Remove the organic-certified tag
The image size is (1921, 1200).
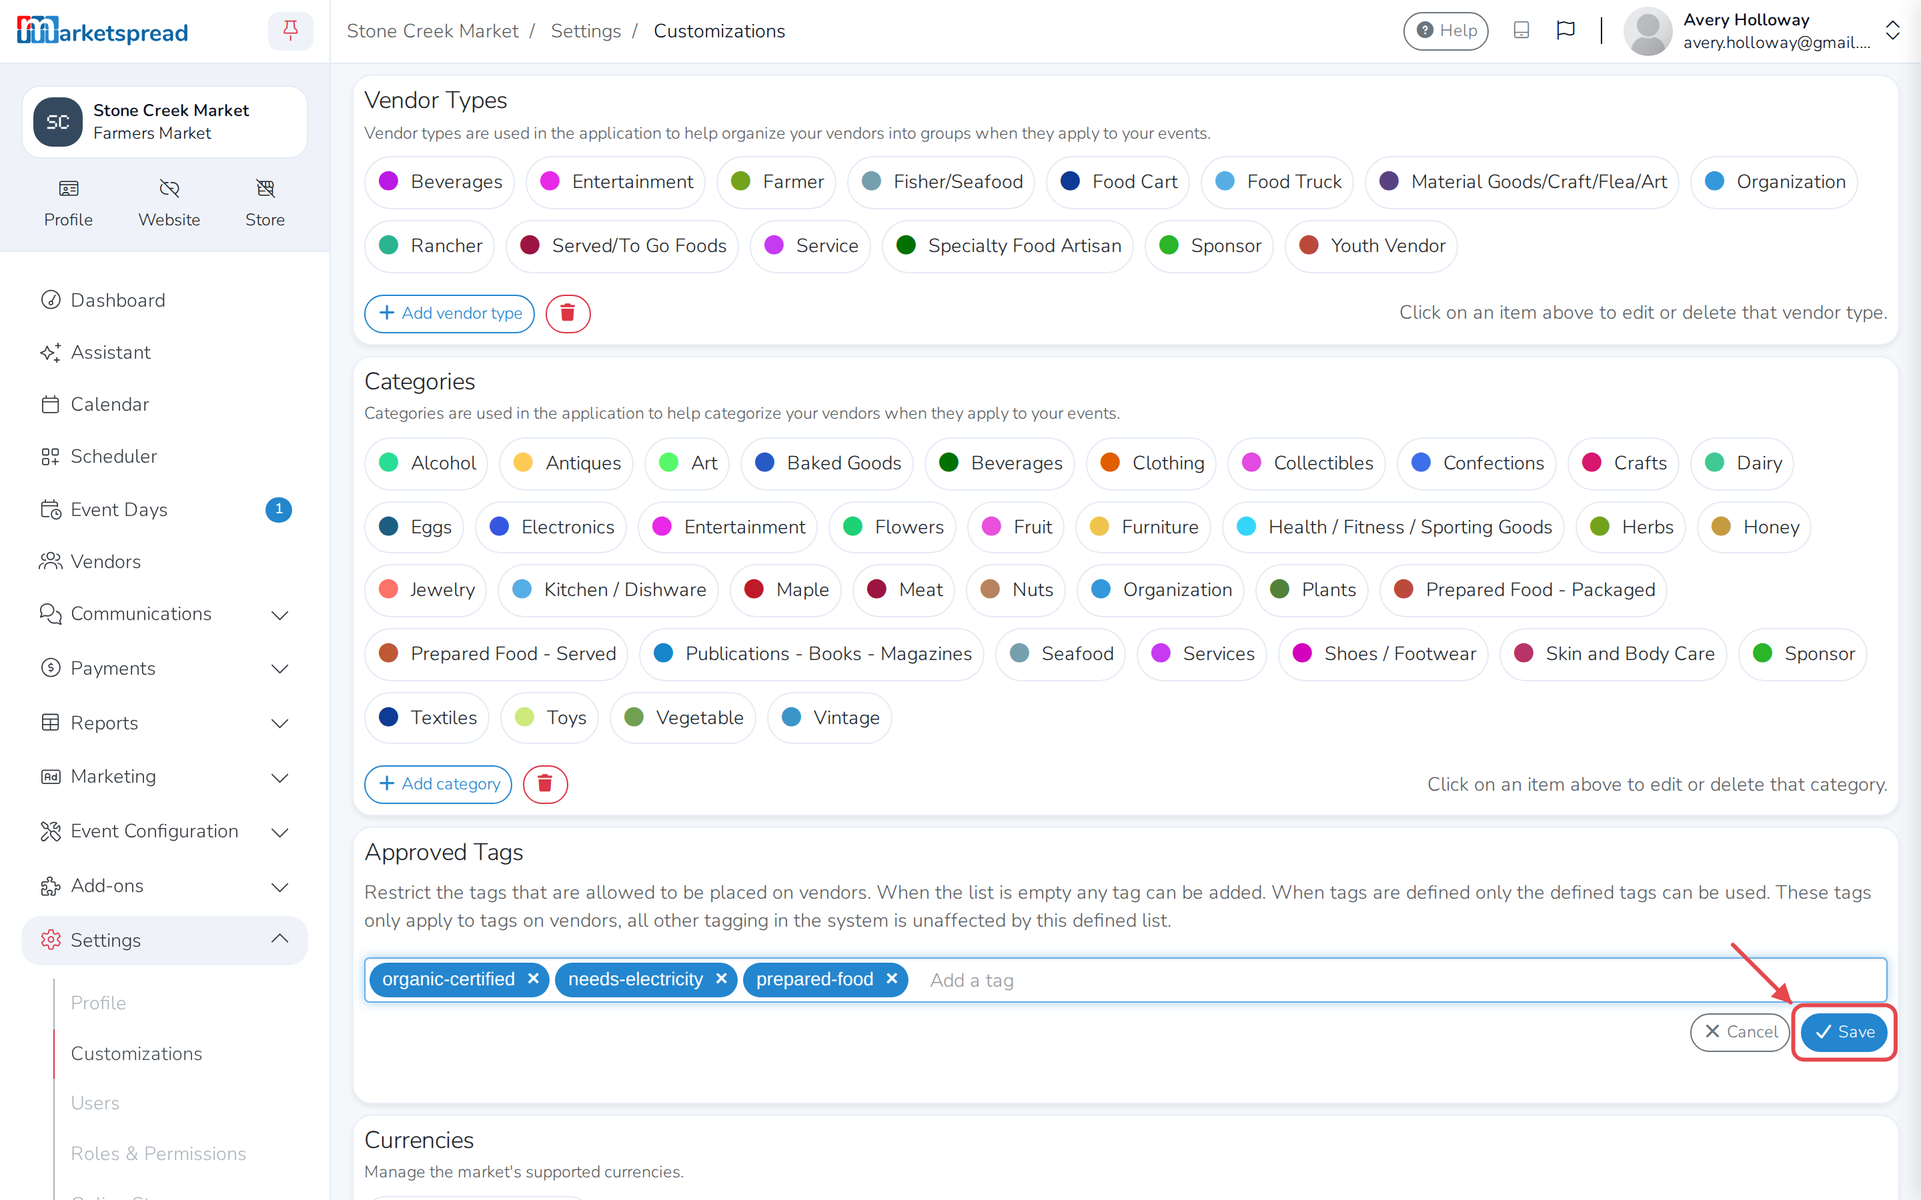click(534, 979)
